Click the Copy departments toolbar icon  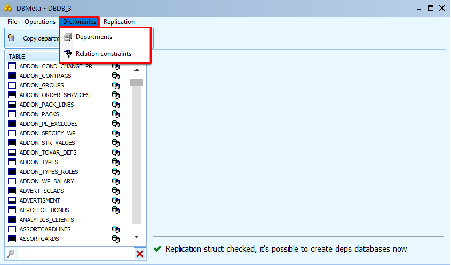12,38
